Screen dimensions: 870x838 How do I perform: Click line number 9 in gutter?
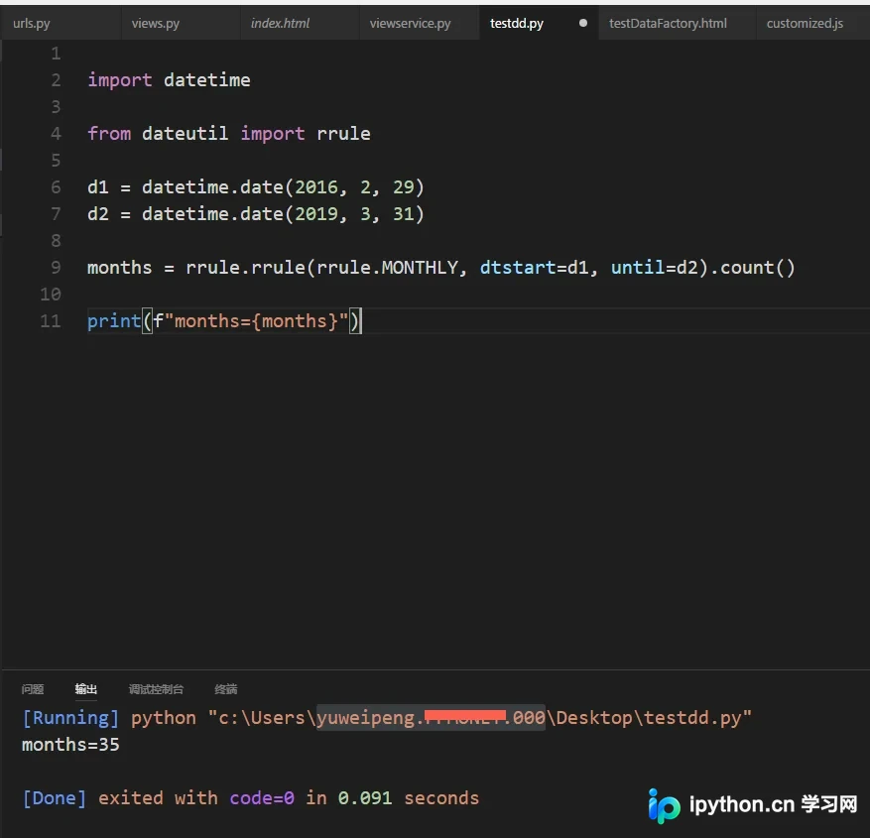pyautogui.click(x=56, y=268)
